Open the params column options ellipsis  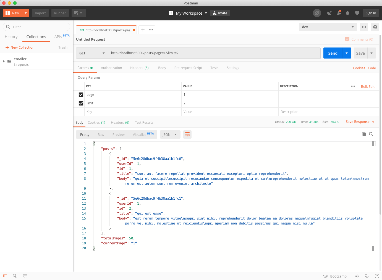[x=353, y=86]
